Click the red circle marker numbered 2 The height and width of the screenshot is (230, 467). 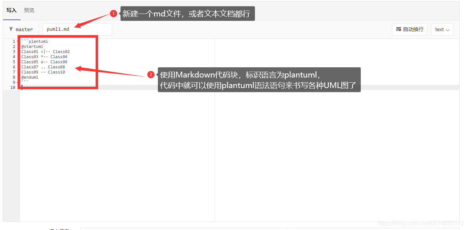click(151, 75)
